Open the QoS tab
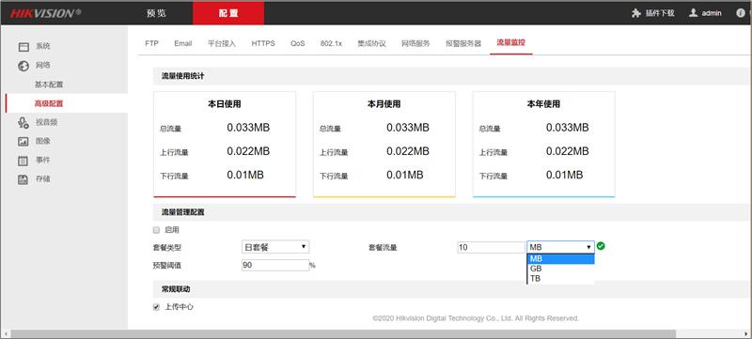This screenshot has width=752, height=339. click(x=297, y=43)
